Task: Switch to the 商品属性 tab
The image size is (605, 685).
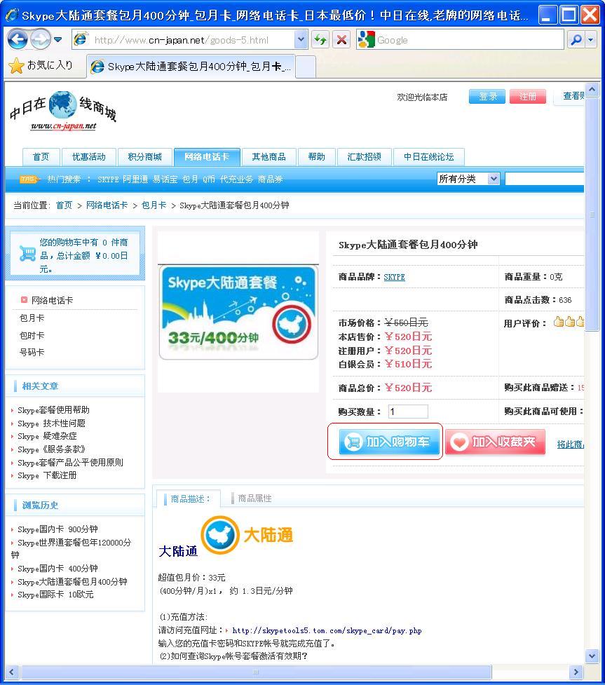Action: 254,498
